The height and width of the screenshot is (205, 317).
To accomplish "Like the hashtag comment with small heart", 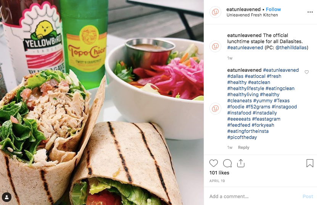I will (307, 72).
